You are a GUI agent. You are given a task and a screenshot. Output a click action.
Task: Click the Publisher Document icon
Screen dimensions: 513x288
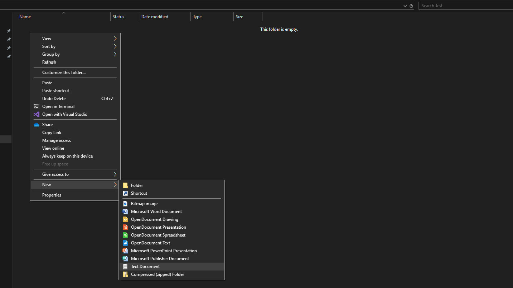pos(125,259)
